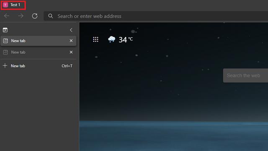Go forward using the forward arrow

(21, 16)
